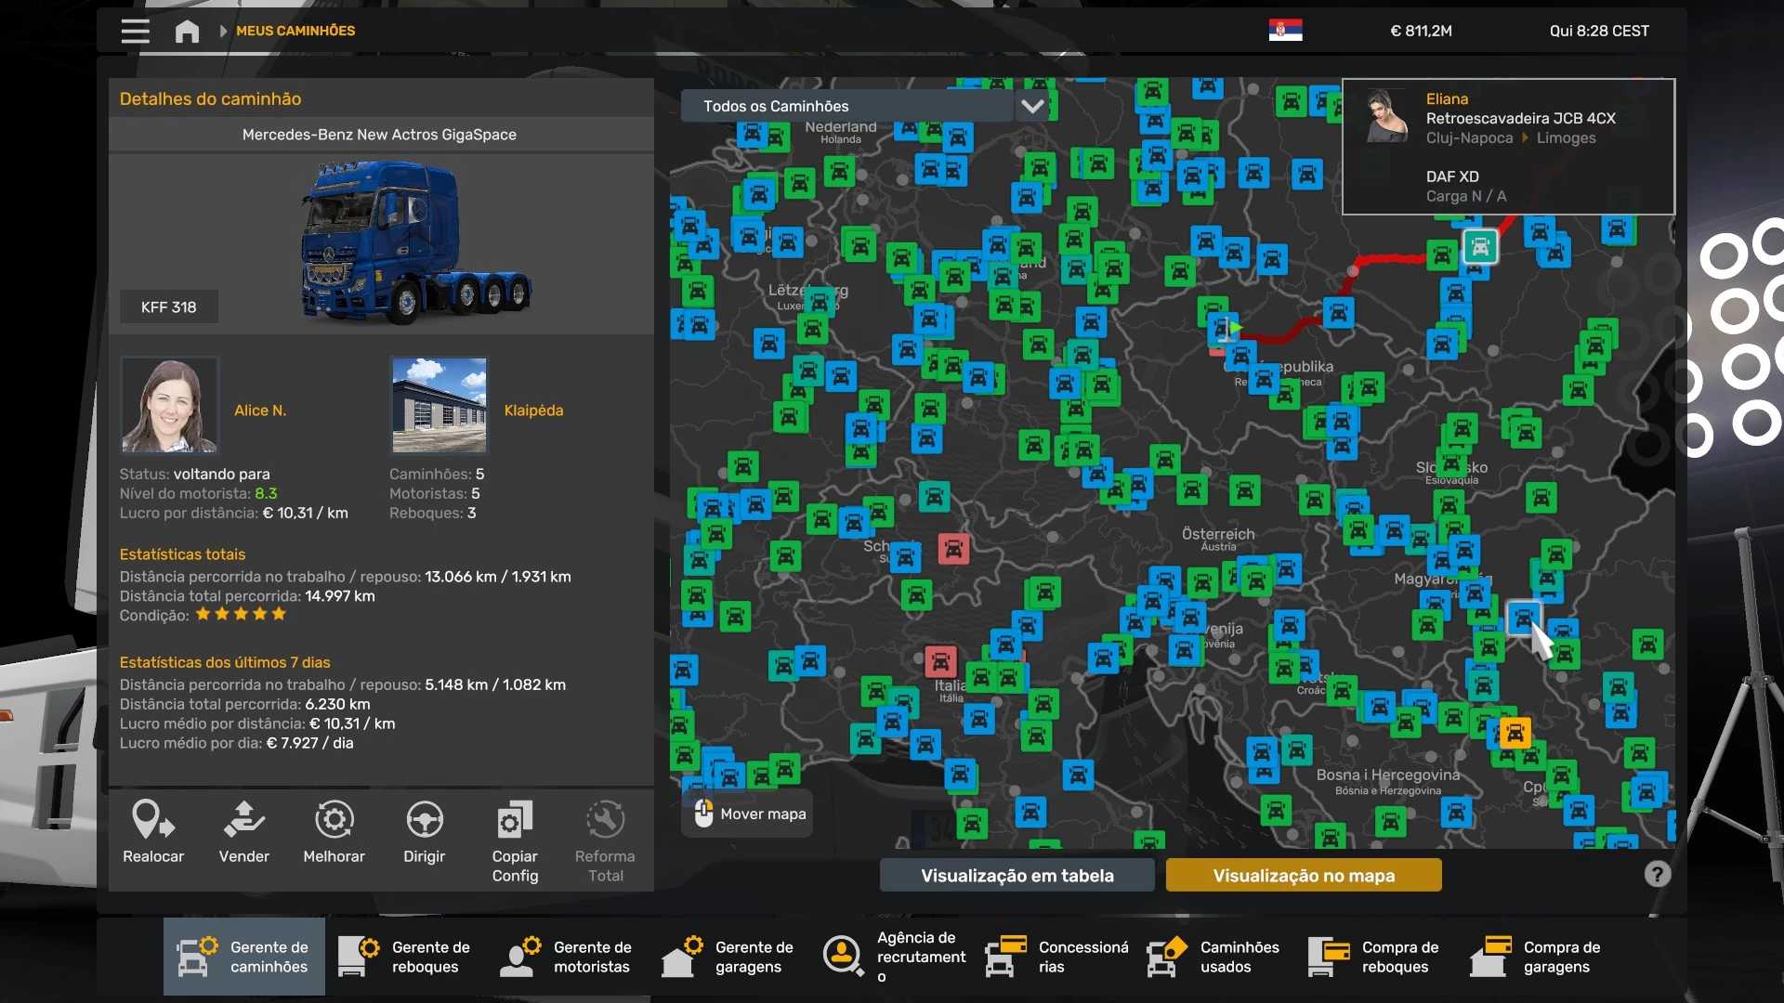Switch to Visualização em tabela view
Viewport: 1784px width, 1003px height.
coord(1017,875)
